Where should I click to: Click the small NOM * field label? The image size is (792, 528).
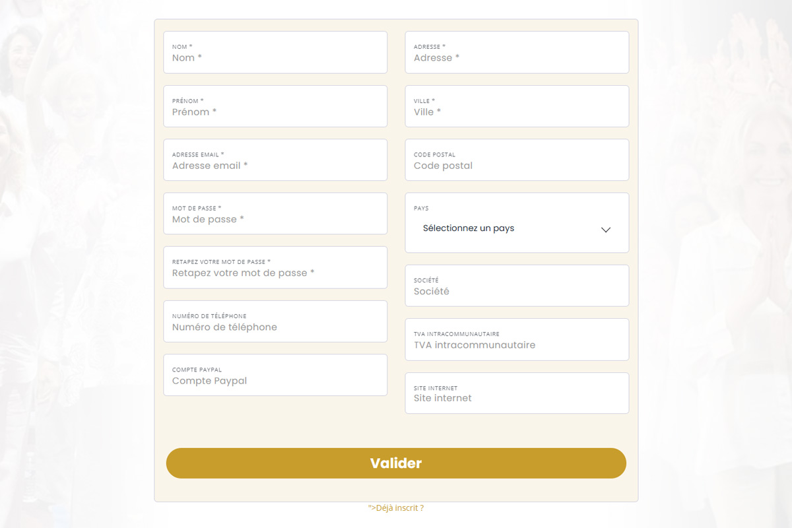coord(182,47)
